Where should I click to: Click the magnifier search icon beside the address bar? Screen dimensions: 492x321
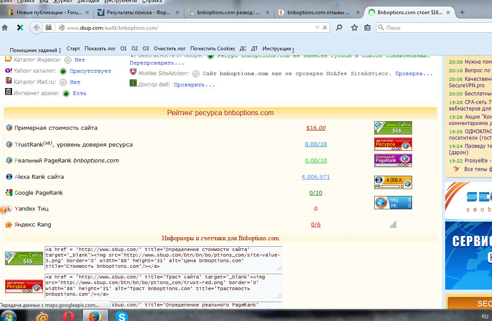pyautogui.click(x=339, y=28)
